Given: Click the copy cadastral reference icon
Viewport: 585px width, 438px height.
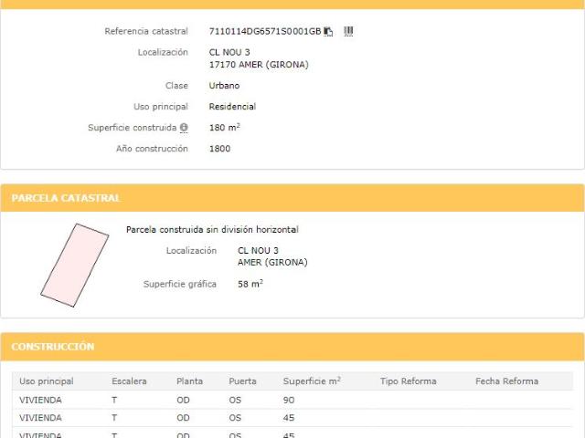Looking at the screenshot, I should pos(329,32).
